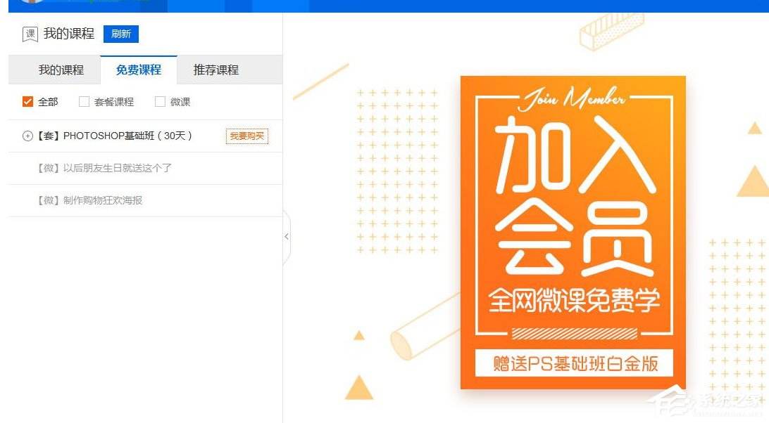
Task: Enable the 套餐课程 checkbox
Action: (85, 102)
